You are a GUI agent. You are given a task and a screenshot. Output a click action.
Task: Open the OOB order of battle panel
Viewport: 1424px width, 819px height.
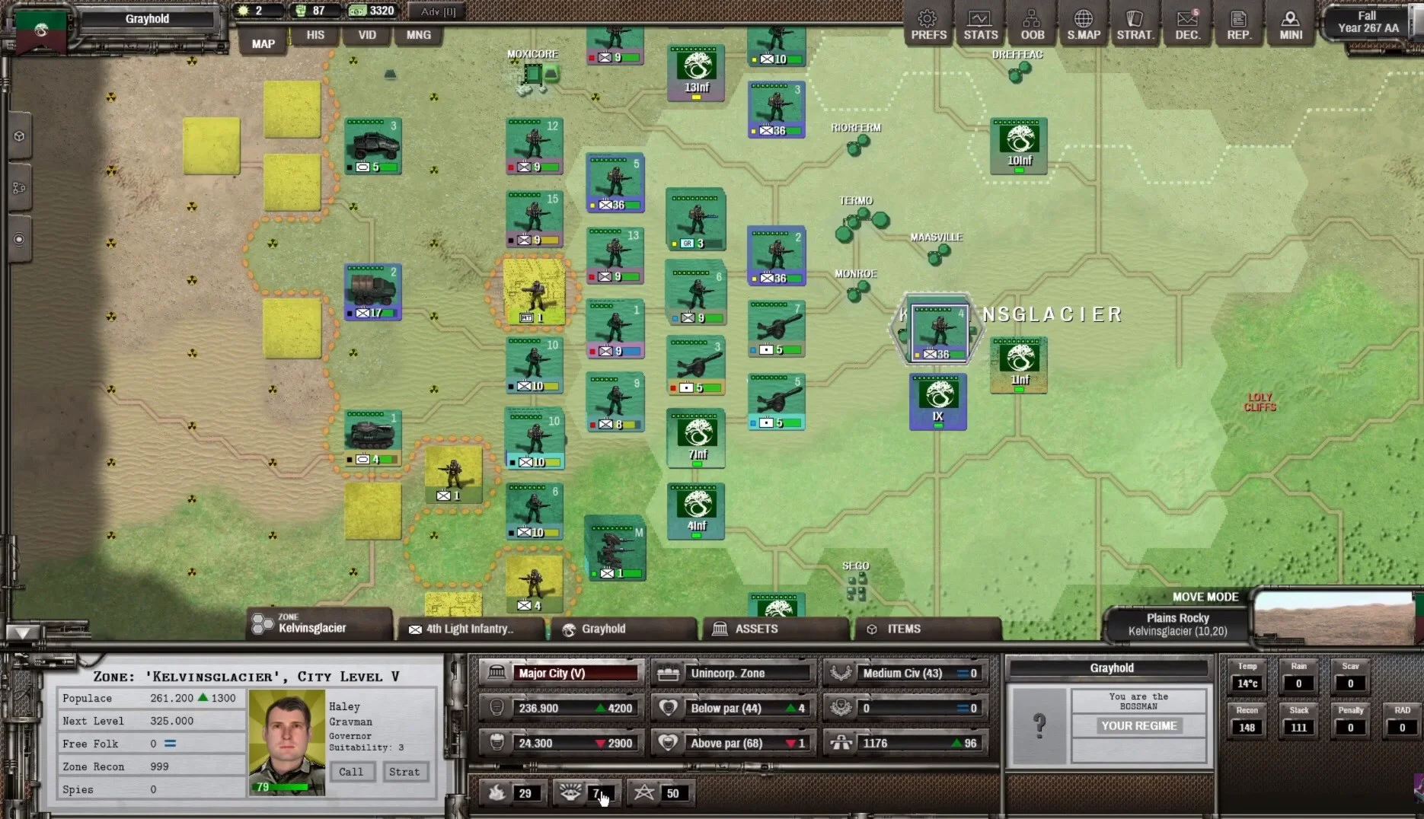coord(1032,23)
